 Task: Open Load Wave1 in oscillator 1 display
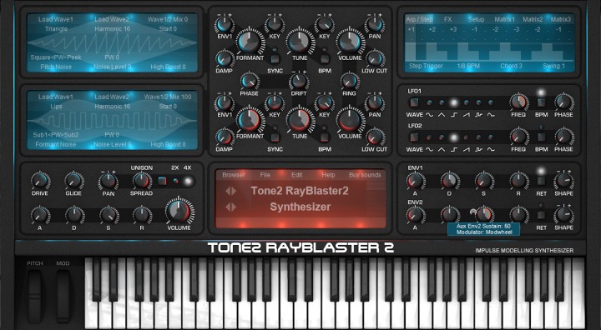(56, 19)
